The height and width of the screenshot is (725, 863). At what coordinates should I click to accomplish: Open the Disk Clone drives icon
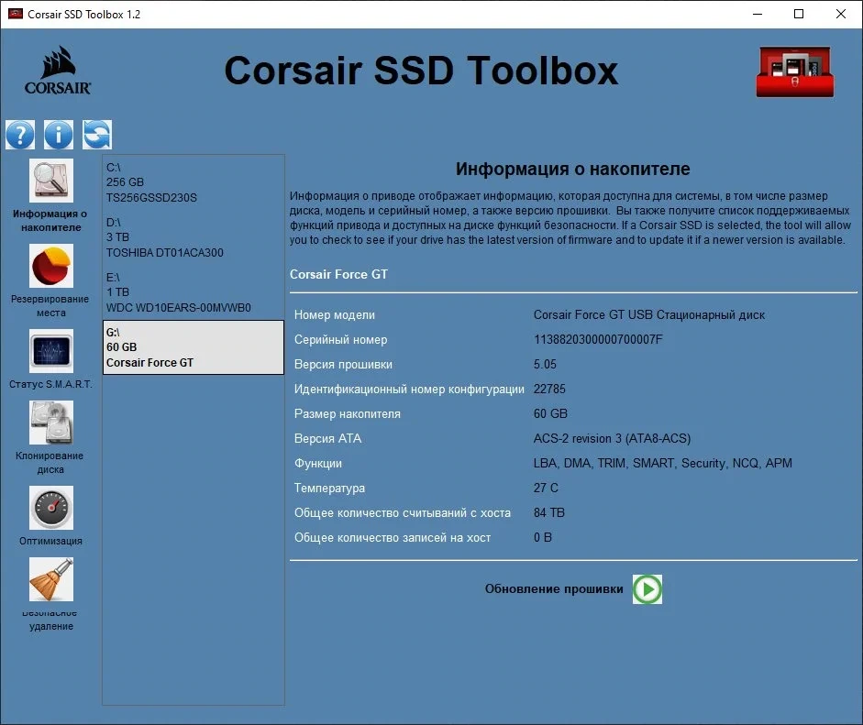point(50,423)
